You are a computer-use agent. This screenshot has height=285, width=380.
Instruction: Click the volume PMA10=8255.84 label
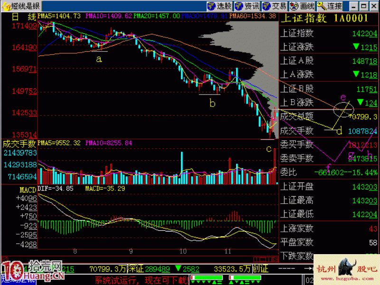click(x=109, y=143)
